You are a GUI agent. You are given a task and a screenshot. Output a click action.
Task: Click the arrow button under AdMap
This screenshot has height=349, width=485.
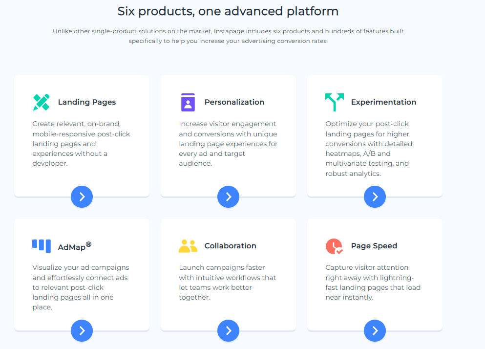click(x=82, y=330)
